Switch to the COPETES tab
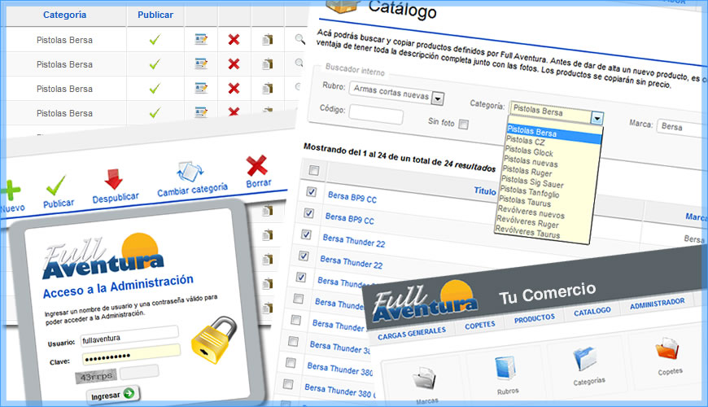 click(x=479, y=326)
